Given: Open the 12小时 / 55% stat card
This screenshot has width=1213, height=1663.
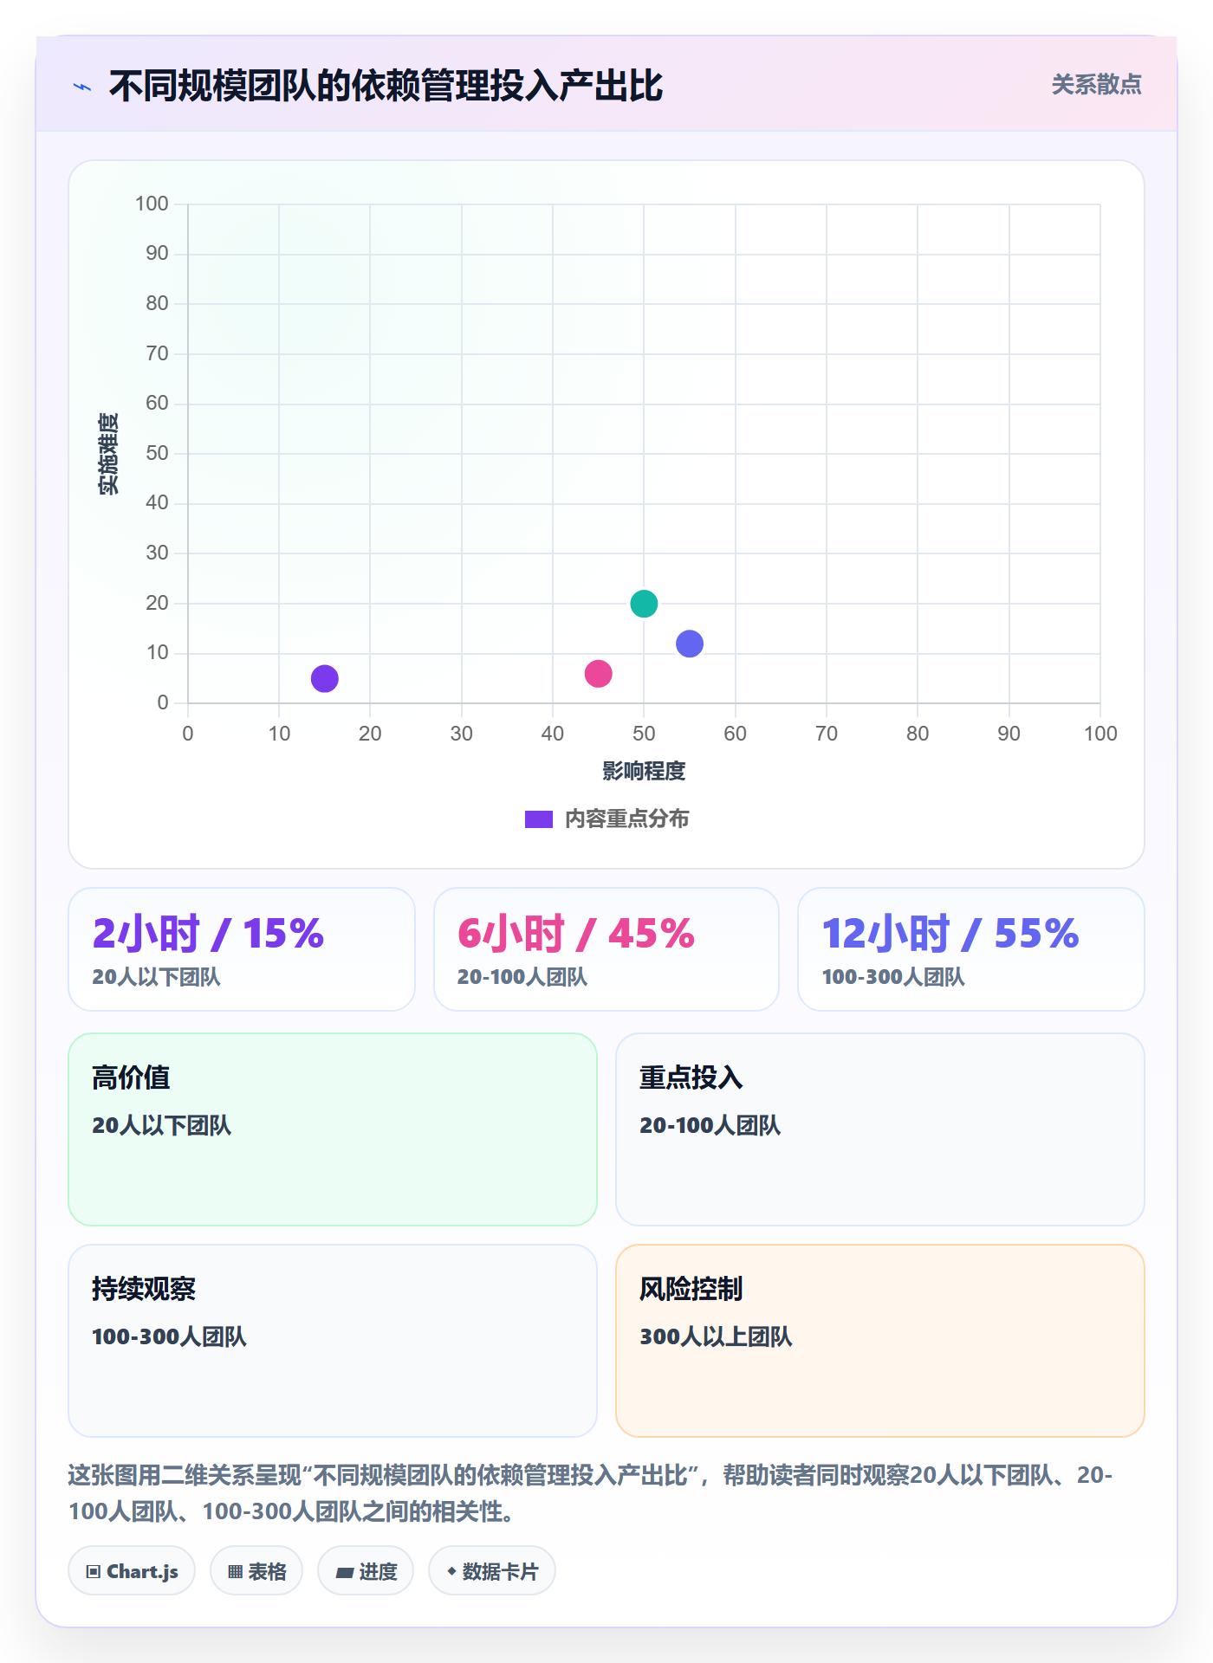Looking at the screenshot, I should [x=971, y=949].
